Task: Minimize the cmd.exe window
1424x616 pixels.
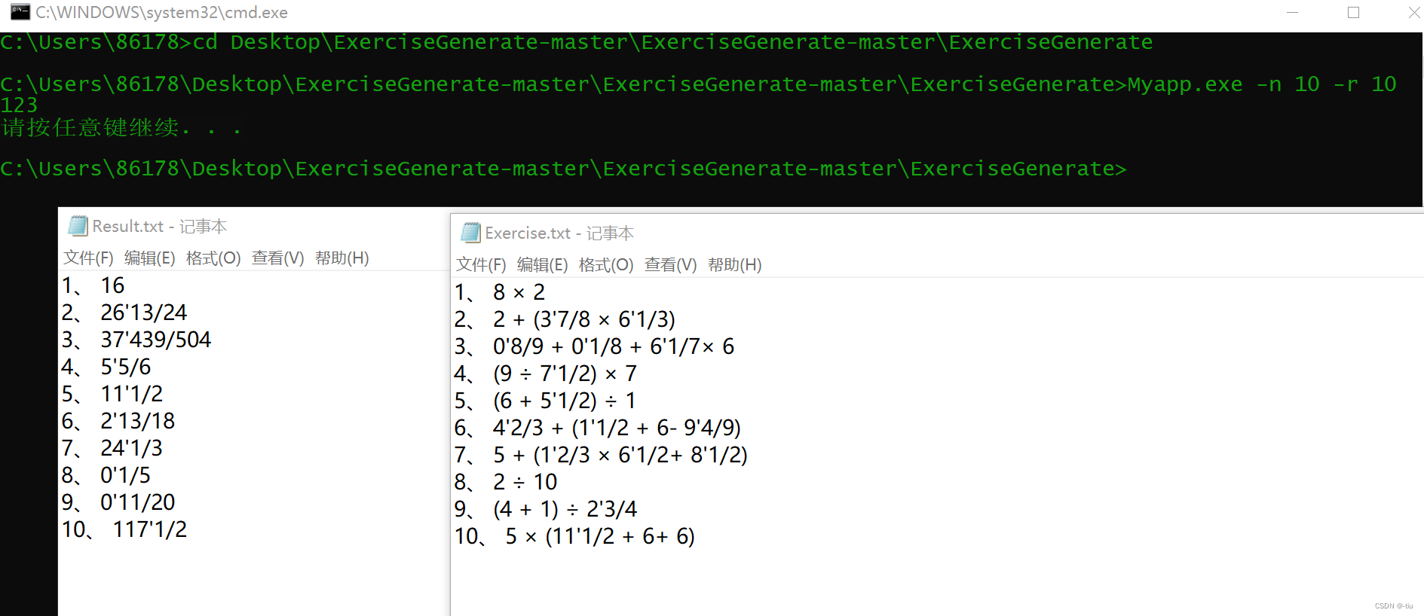Action: pyautogui.click(x=1292, y=13)
